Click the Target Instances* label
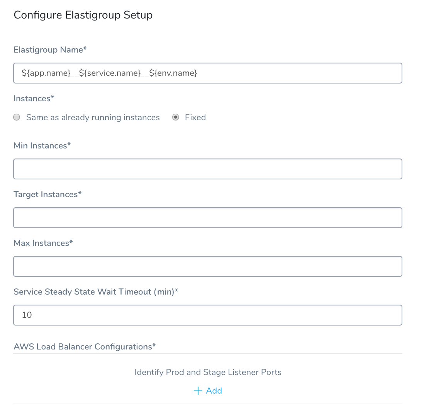This screenshot has width=424, height=416. coord(47,194)
